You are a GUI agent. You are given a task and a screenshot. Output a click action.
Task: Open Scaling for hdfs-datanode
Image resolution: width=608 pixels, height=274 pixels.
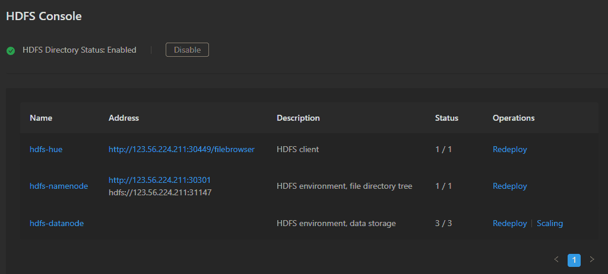(x=550, y=223)
